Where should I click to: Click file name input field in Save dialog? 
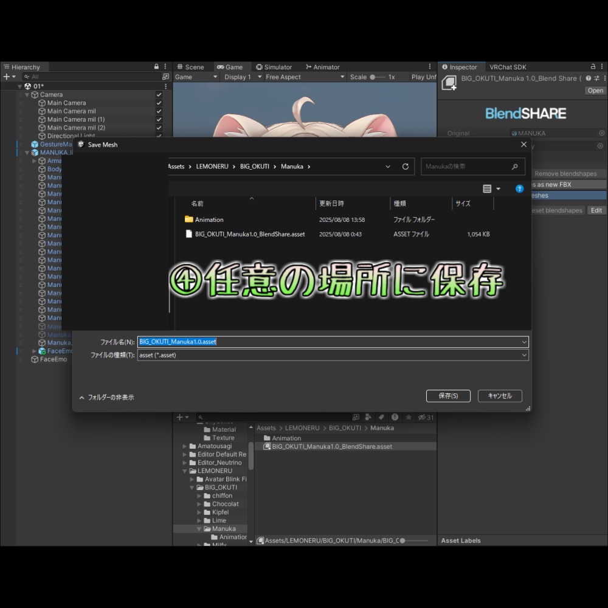[333, 342]
